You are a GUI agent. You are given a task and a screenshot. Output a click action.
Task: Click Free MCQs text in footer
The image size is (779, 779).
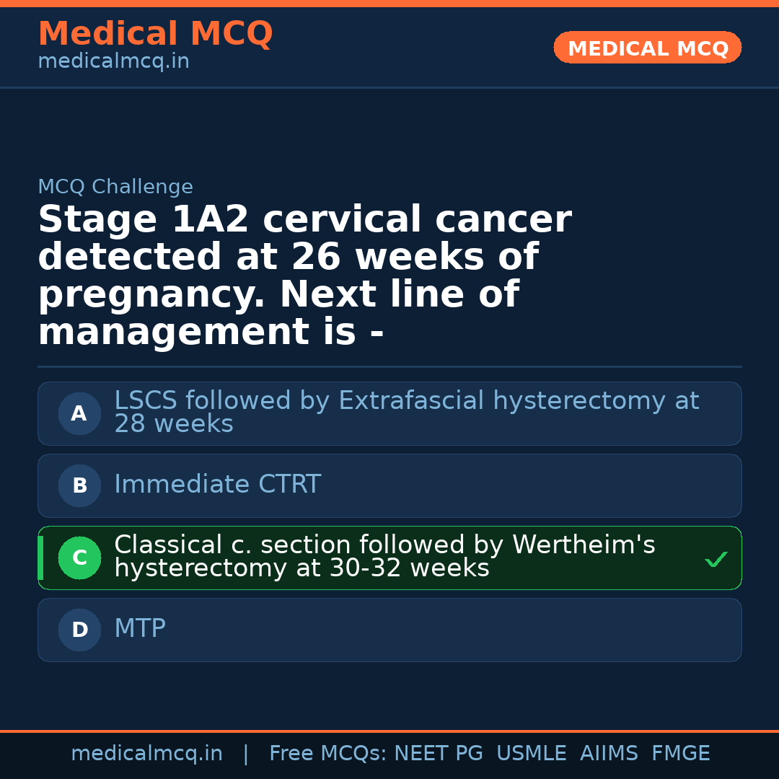(x=327, y=754)
